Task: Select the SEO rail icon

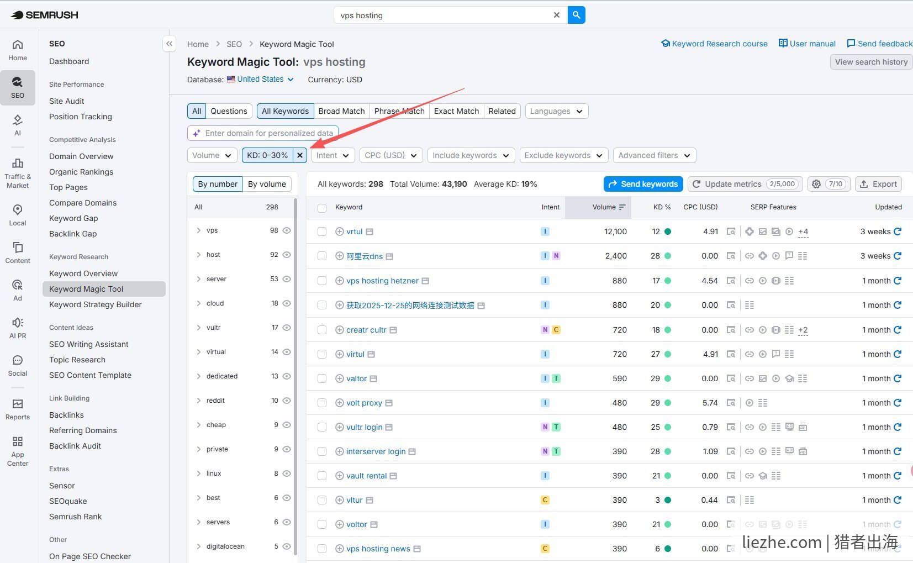Action: (18, 87)
